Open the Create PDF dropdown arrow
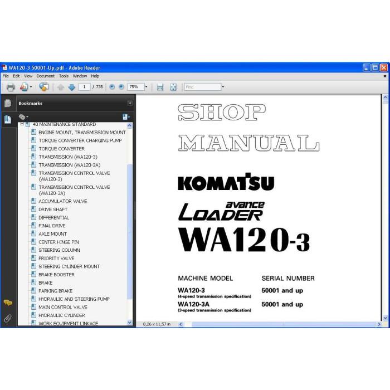Viewport: 390px width, 390px height. [31, 87]
